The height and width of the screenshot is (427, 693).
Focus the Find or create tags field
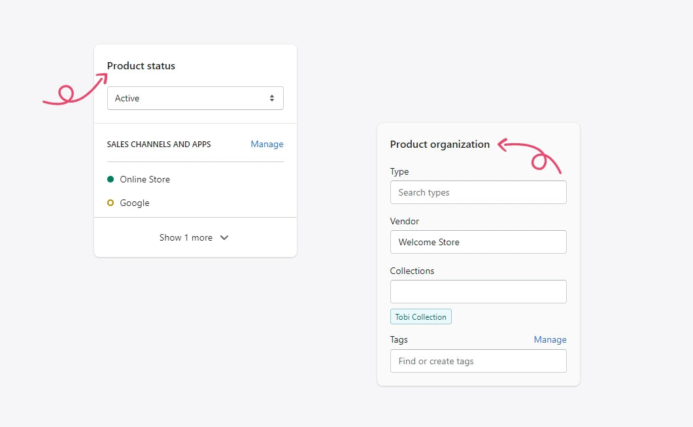pyautogui.click(x=478, y=361)
